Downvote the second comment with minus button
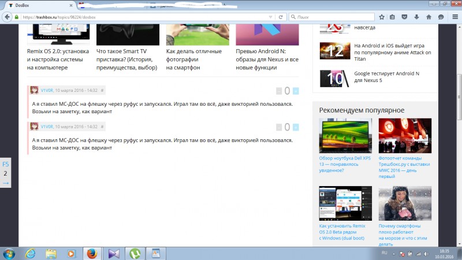This screenshot has height=260, width=462. point(279,127)
